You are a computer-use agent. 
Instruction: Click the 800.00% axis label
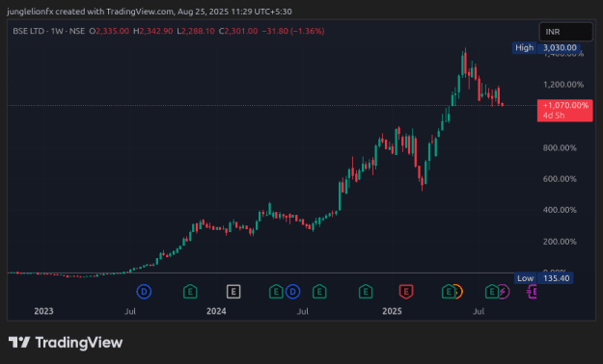tap(560, 148)
